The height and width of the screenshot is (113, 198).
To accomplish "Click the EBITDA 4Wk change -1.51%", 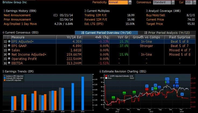I will pyautogui.click(x=103, y=63).
